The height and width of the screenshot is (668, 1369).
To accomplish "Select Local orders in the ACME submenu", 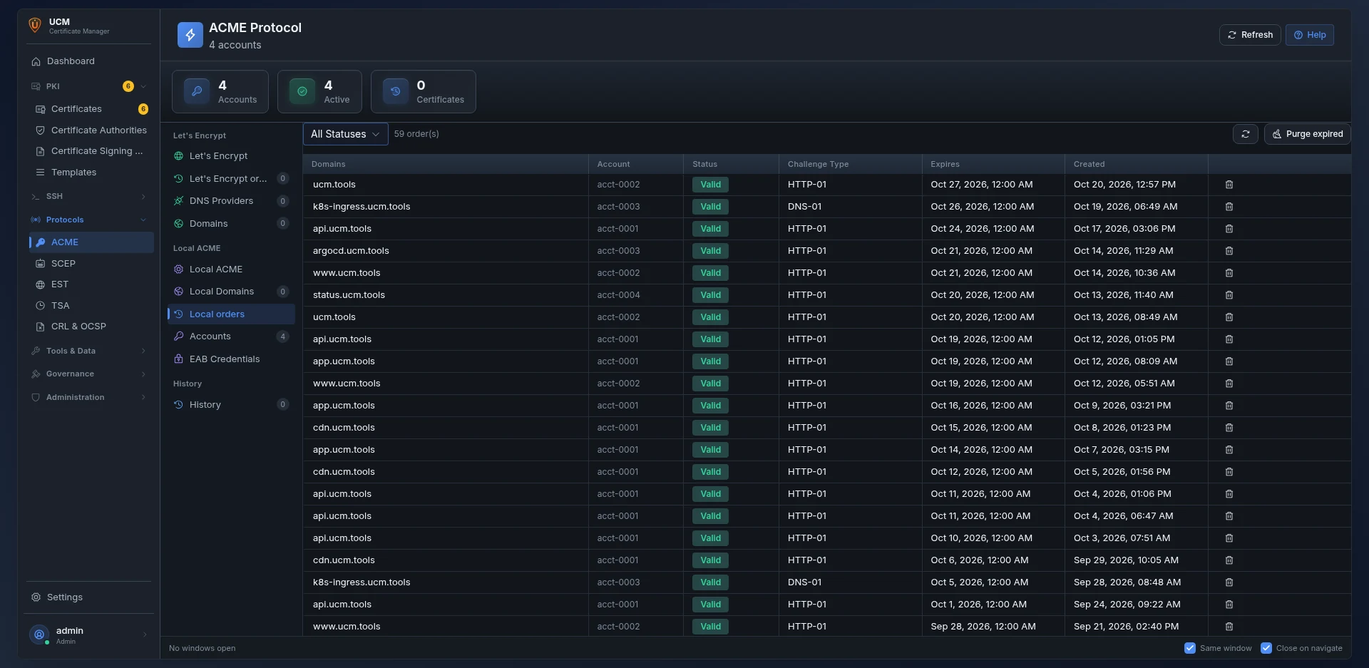I will pos(231,314).
